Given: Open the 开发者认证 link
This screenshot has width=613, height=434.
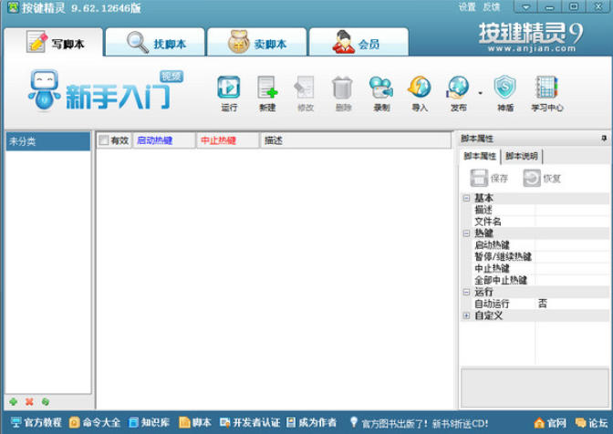Looking at the screenshot, I should click(250, 422).
